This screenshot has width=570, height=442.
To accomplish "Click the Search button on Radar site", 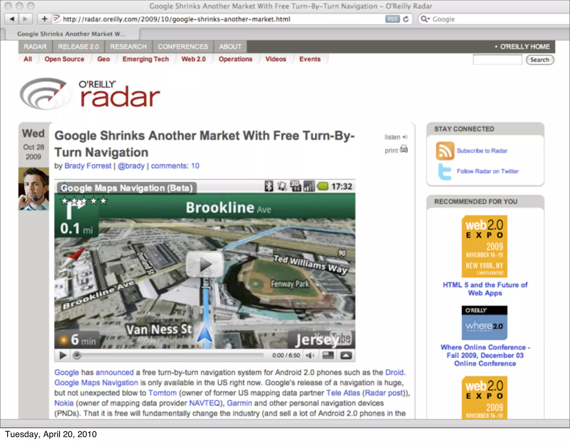I will 539,60.
